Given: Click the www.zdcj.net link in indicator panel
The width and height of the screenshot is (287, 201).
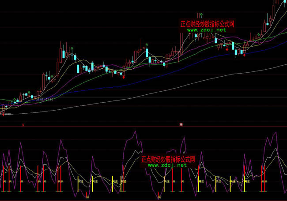Looking at the screenshot, I should (167, 166).
